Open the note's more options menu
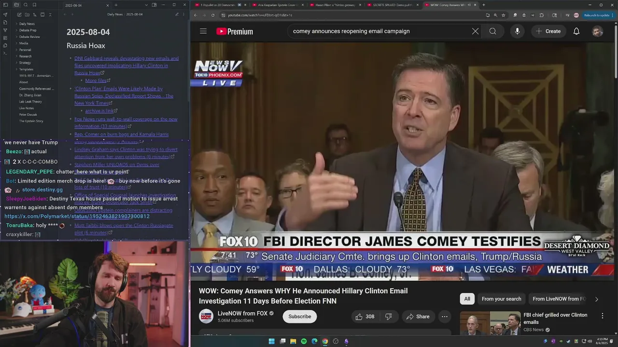Image resolution: width=618 pixels, height=347 pixels. [184, 14]
